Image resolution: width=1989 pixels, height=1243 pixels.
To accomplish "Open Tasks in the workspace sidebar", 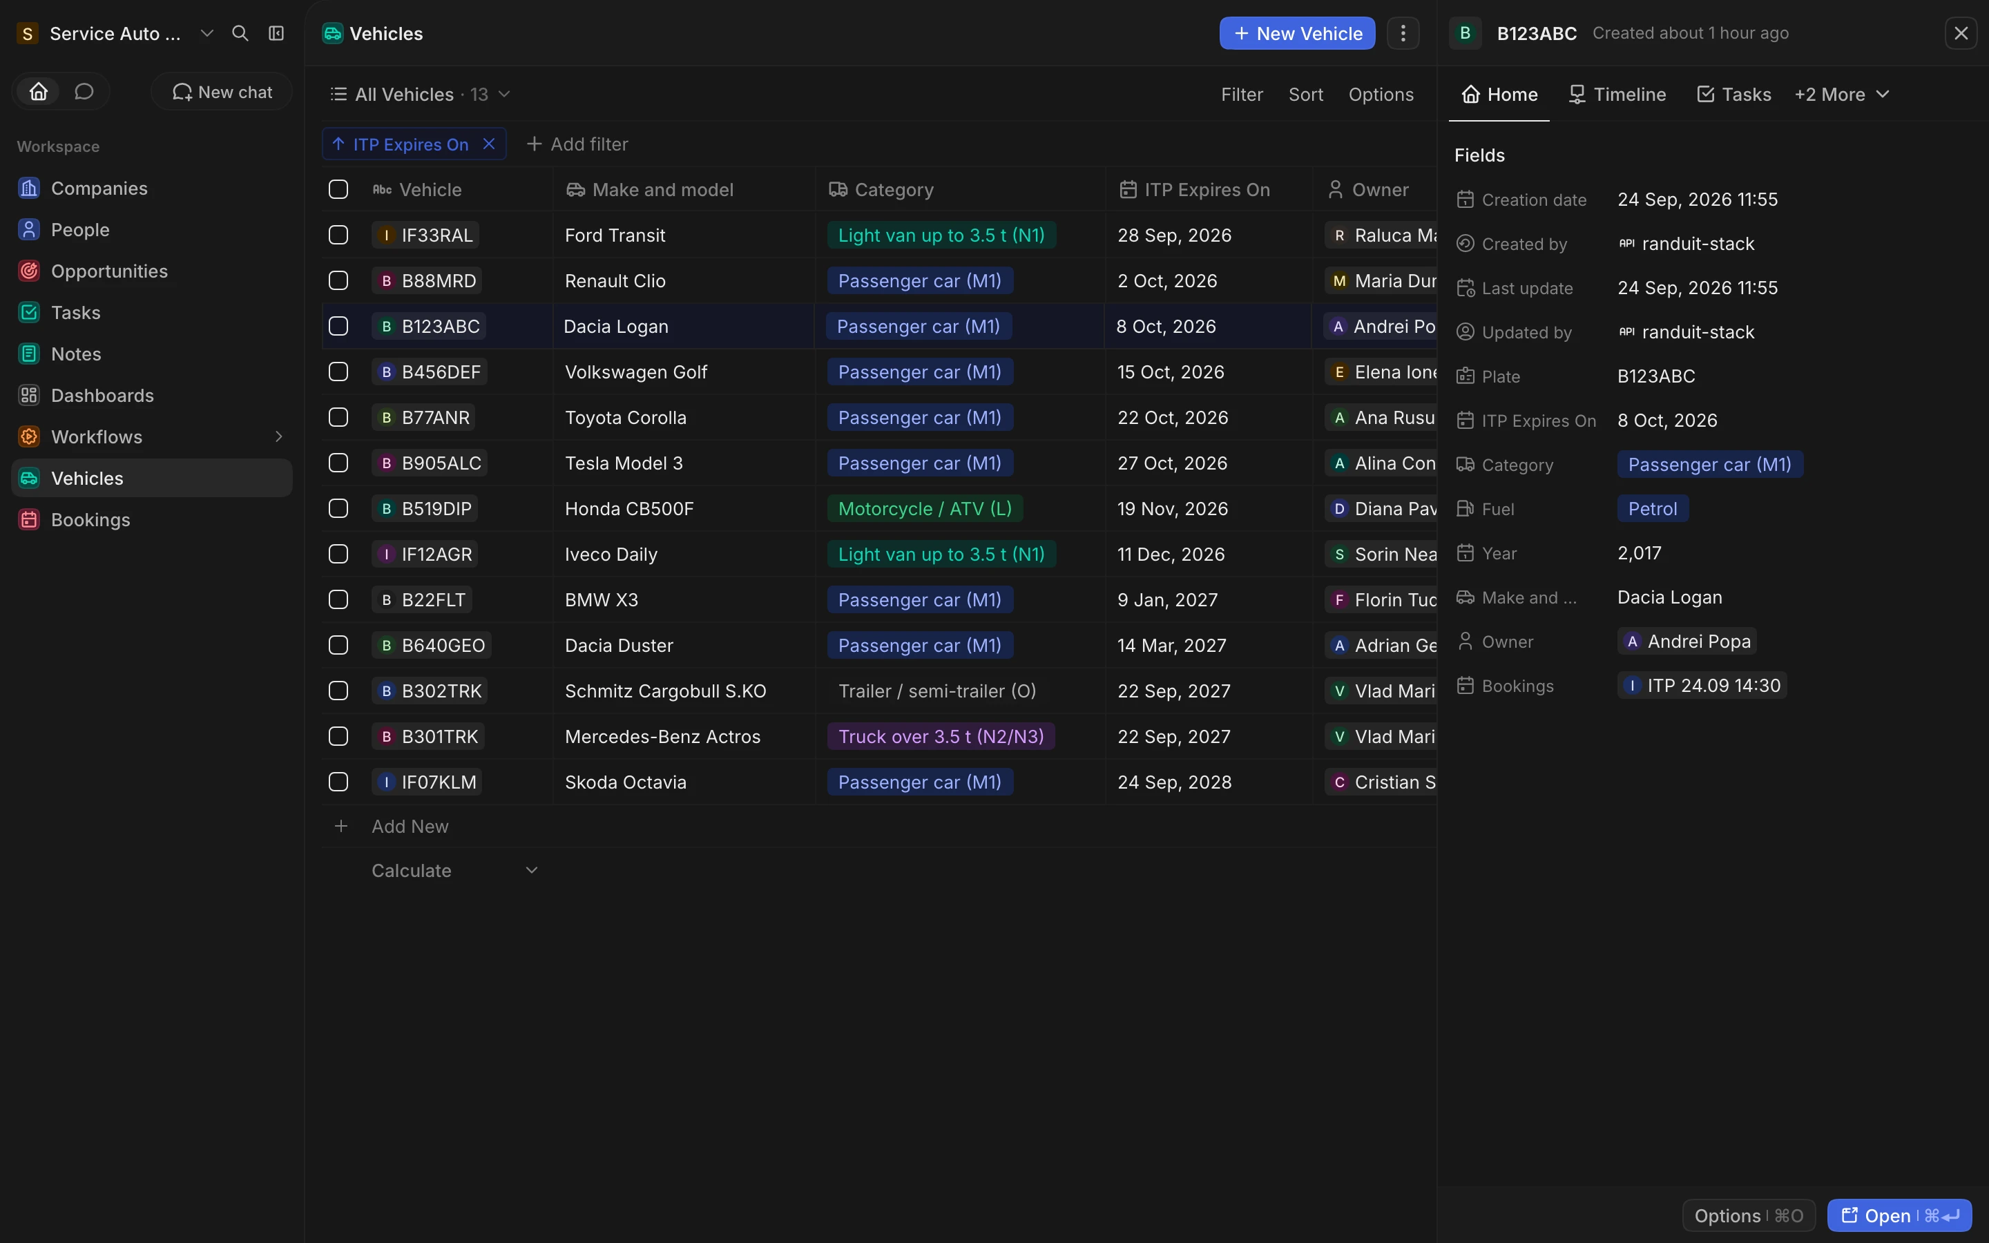I will (152, 312).
